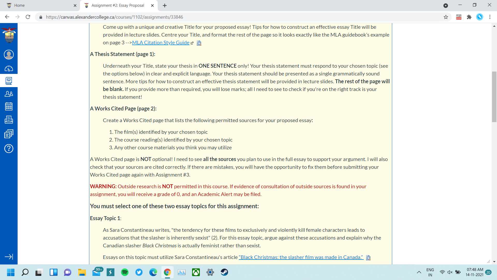Open the Groups icon in sidebar

click(9, 94)
